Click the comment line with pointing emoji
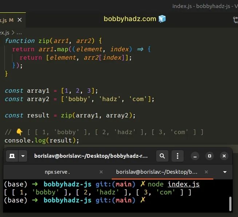Image resolution: width=238 pixels, height=217 pixels. 104,132
